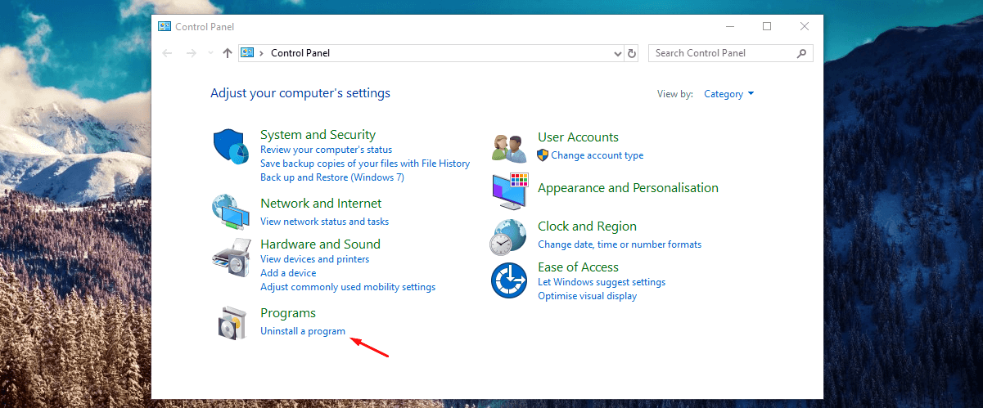Open Change account type link
The image size is (983, 408).
click(x=597, y=155)
